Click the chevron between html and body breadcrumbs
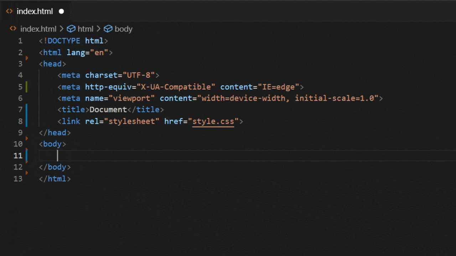This screenshot has width=456, height=256. [98, 29]
